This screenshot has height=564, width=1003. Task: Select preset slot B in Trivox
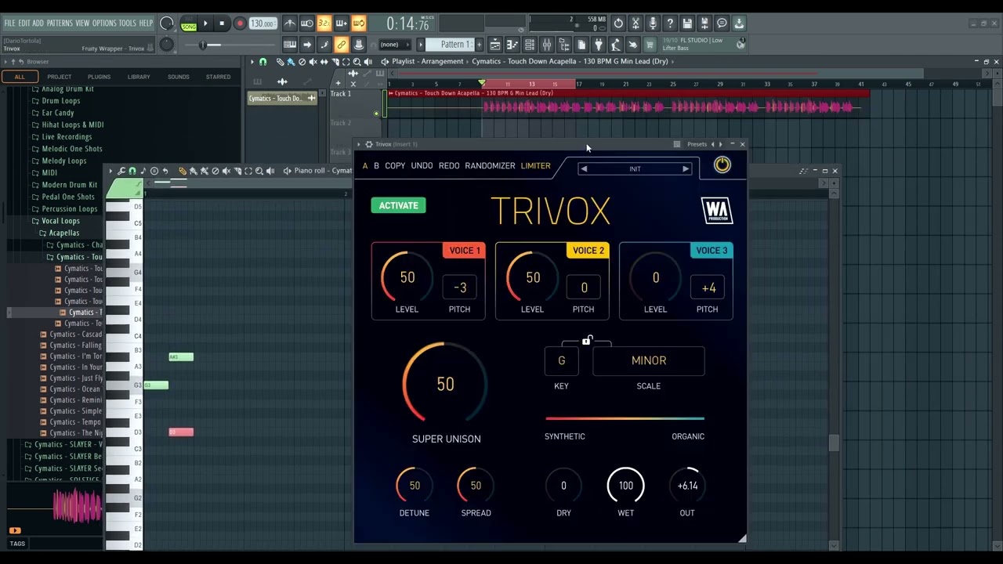tap(376, 166)
